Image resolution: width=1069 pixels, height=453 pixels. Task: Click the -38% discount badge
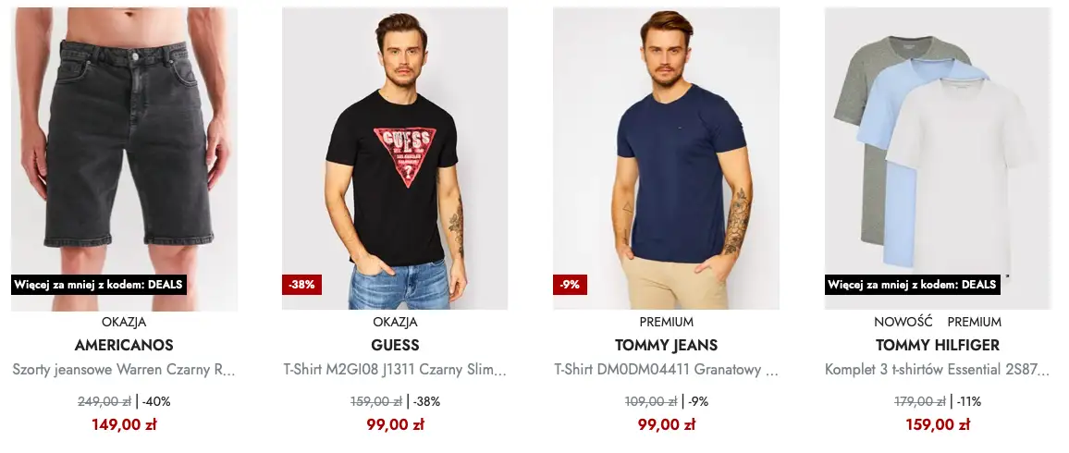(301, 285)
